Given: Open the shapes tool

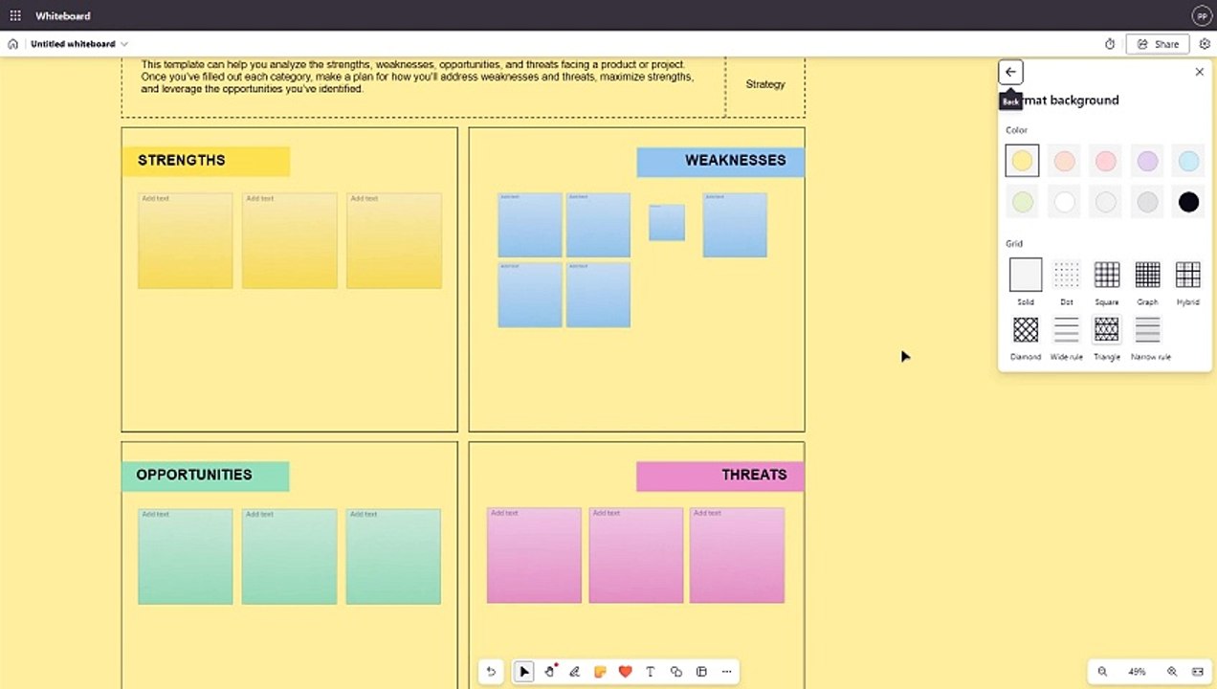Looking at the screenshot, I should (675, 672).
